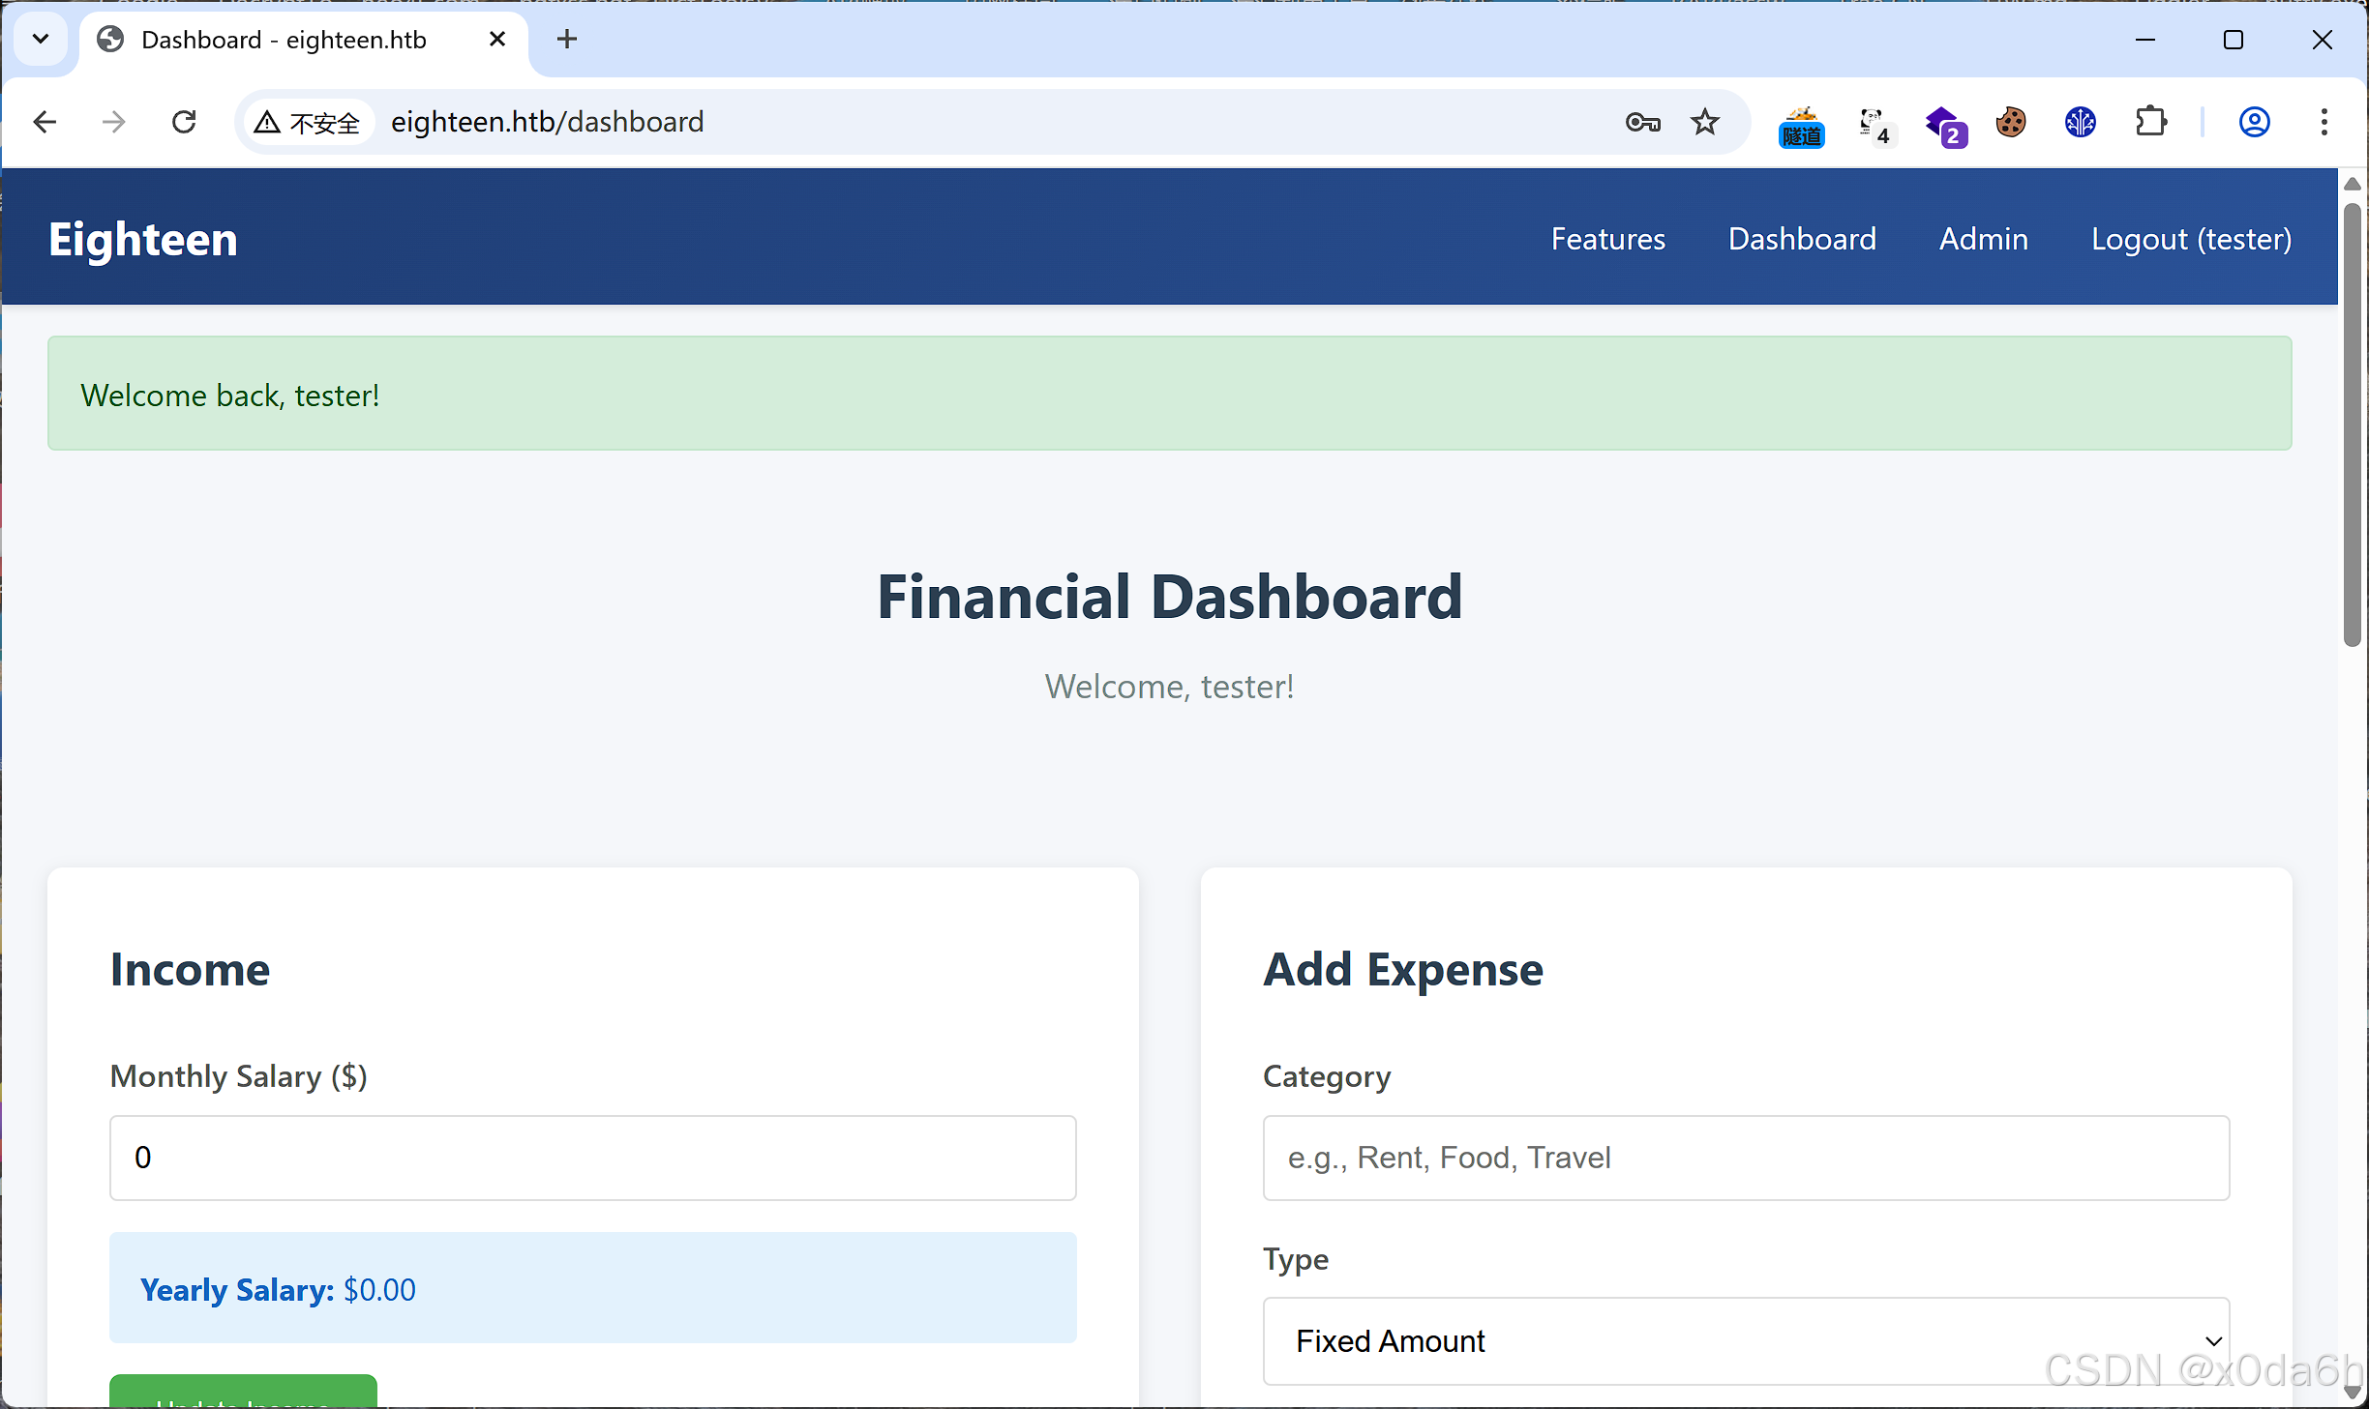2369x1409 pixels.
Task: Open the extensions puzzle piece menu
Action: click(2150, 122)
